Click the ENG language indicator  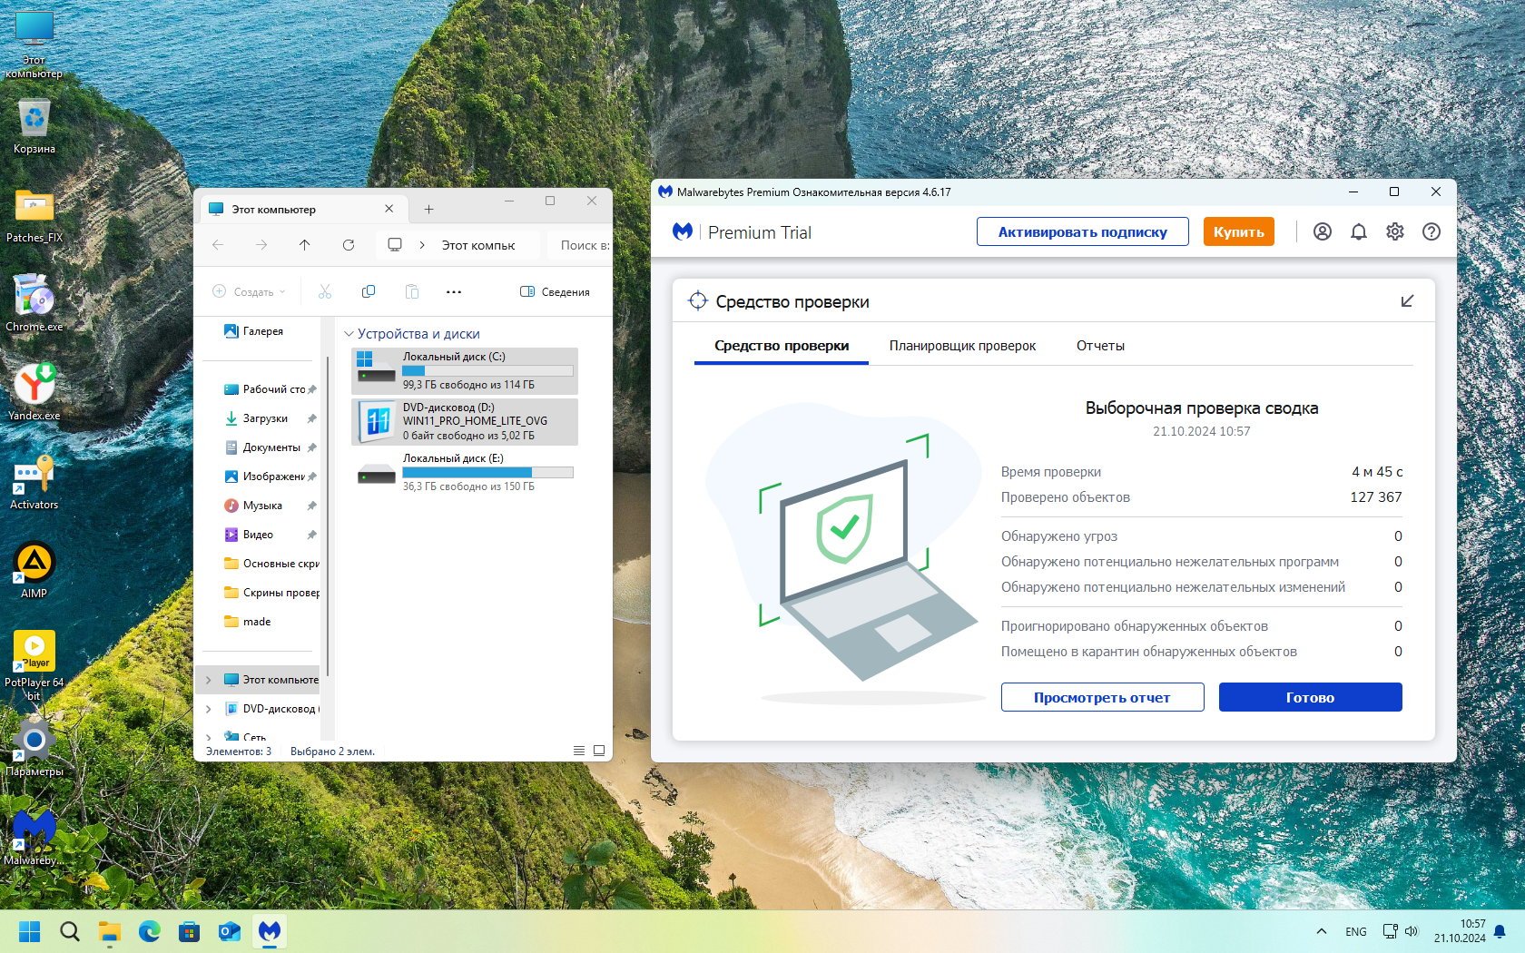click(x=1356, y=931)
